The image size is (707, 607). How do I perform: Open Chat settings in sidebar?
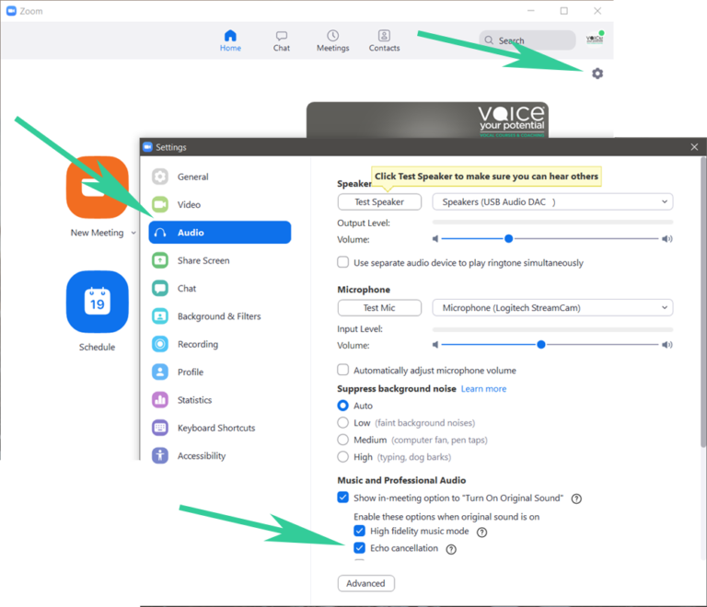(x=220, y=288)
